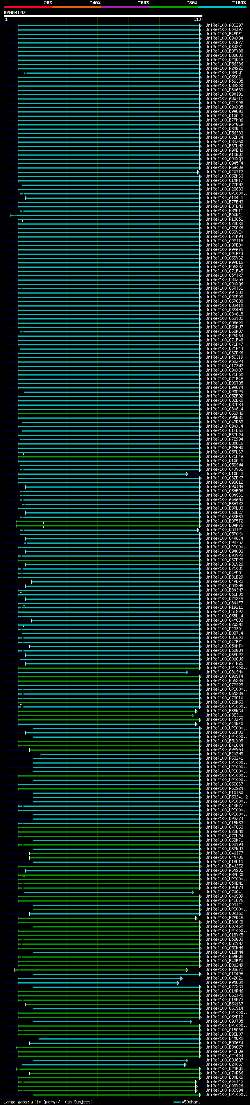Click the cyan ~100% identity legend segment

pos(222,7)
